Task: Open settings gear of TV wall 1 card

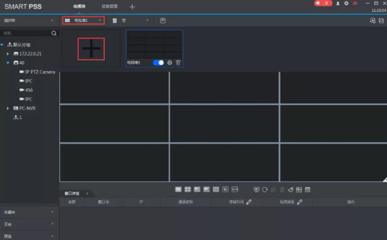Action: [x=169, y=62]
